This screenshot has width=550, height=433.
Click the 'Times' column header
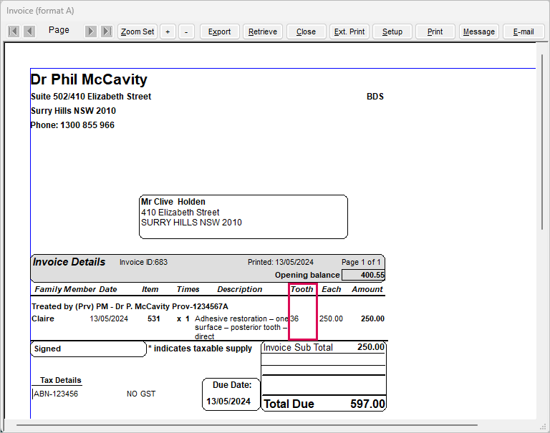(x=188, y=289)
